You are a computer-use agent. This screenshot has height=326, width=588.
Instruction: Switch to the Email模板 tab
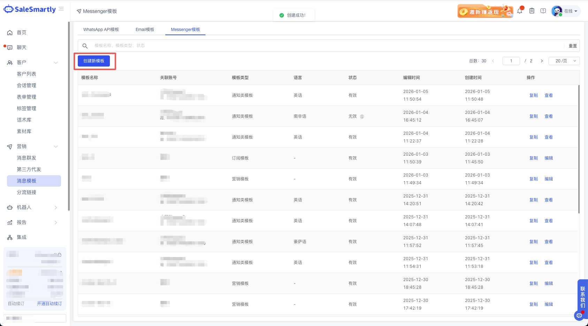click(145, 29)
